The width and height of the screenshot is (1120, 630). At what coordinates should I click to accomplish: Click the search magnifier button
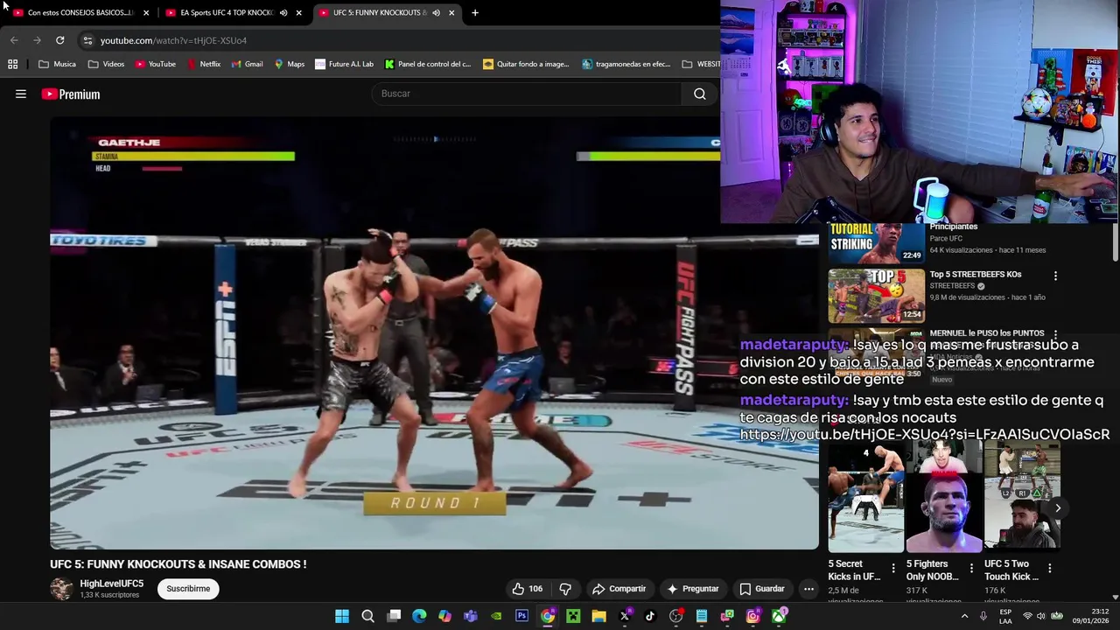[699, 94]
